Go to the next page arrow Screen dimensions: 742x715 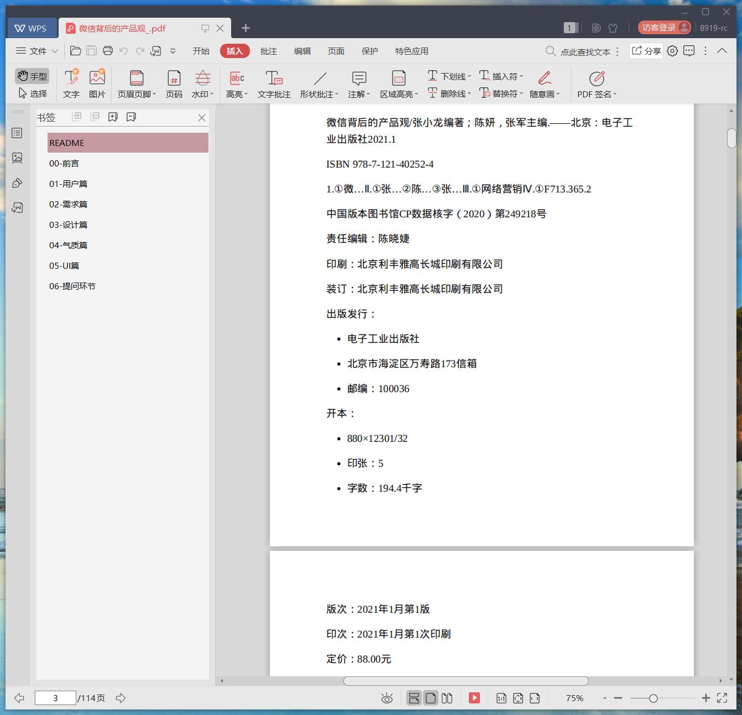(121, 698)
